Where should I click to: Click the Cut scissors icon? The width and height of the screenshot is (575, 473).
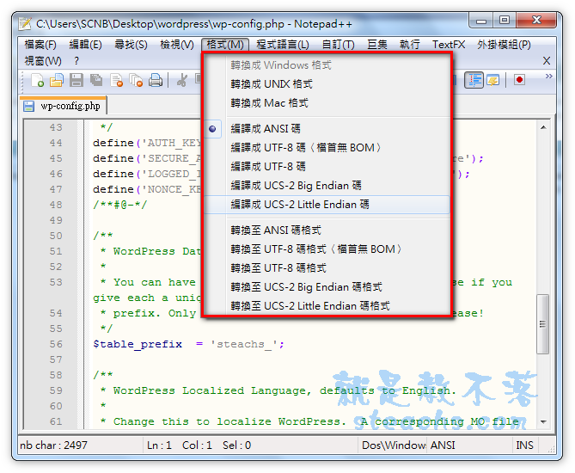[181, 80]
